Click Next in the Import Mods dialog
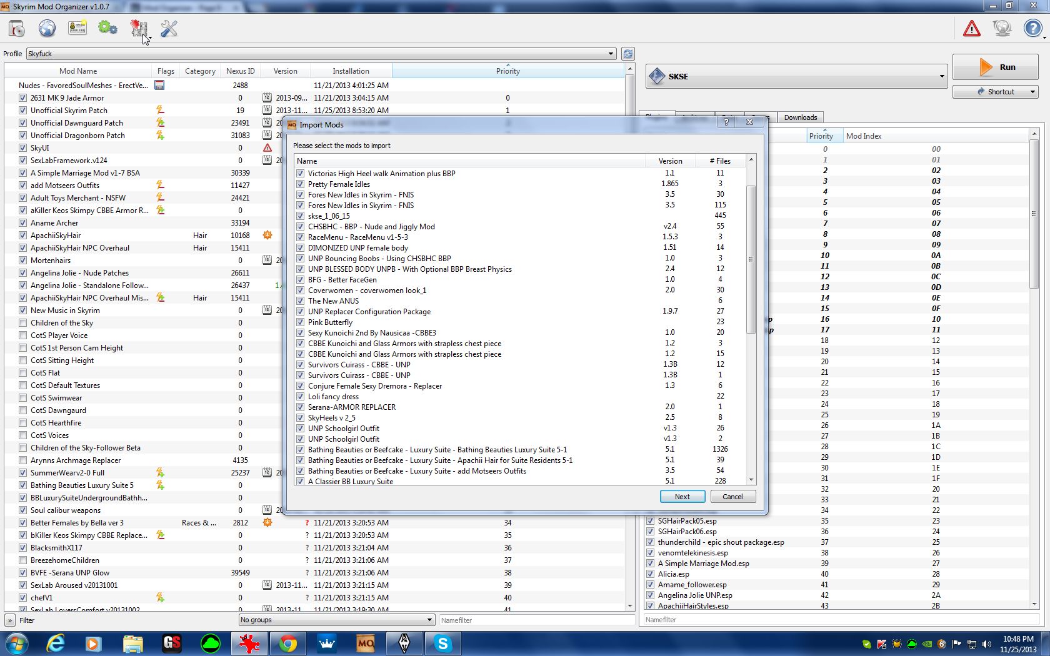Viewport: 1050px width, 656px height. [x=682, y=497]
